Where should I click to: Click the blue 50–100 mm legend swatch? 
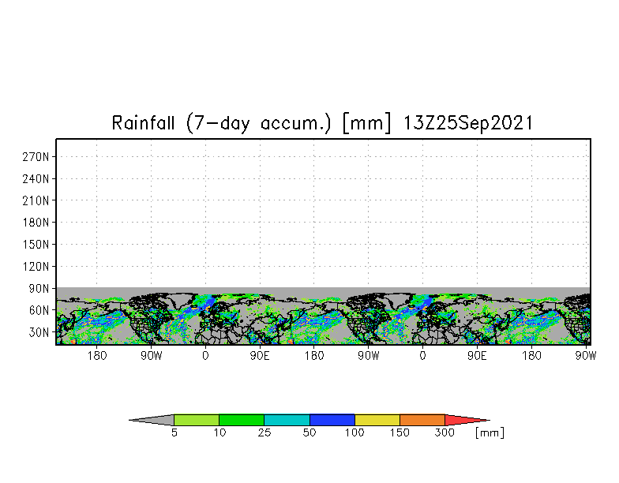click(332, 420)
